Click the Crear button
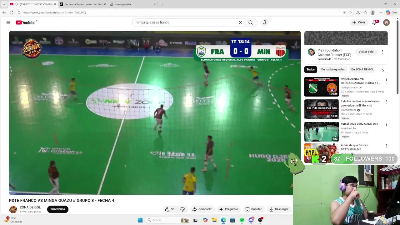 [x=359, y=22]
